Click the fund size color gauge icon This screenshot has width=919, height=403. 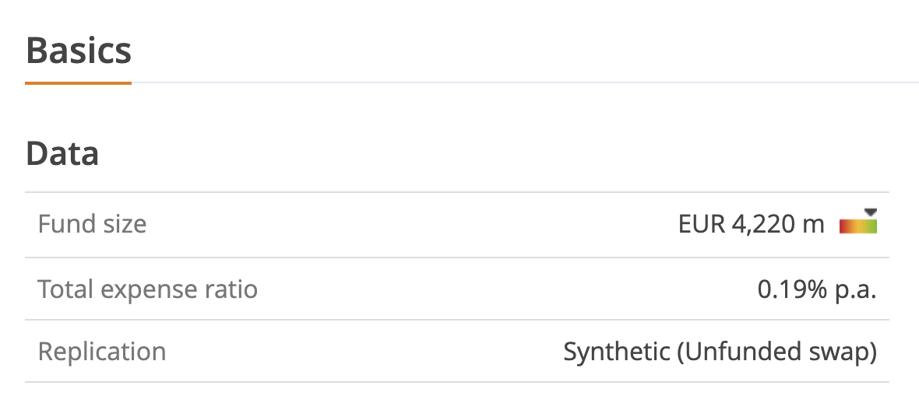click(x=857, y=226)
